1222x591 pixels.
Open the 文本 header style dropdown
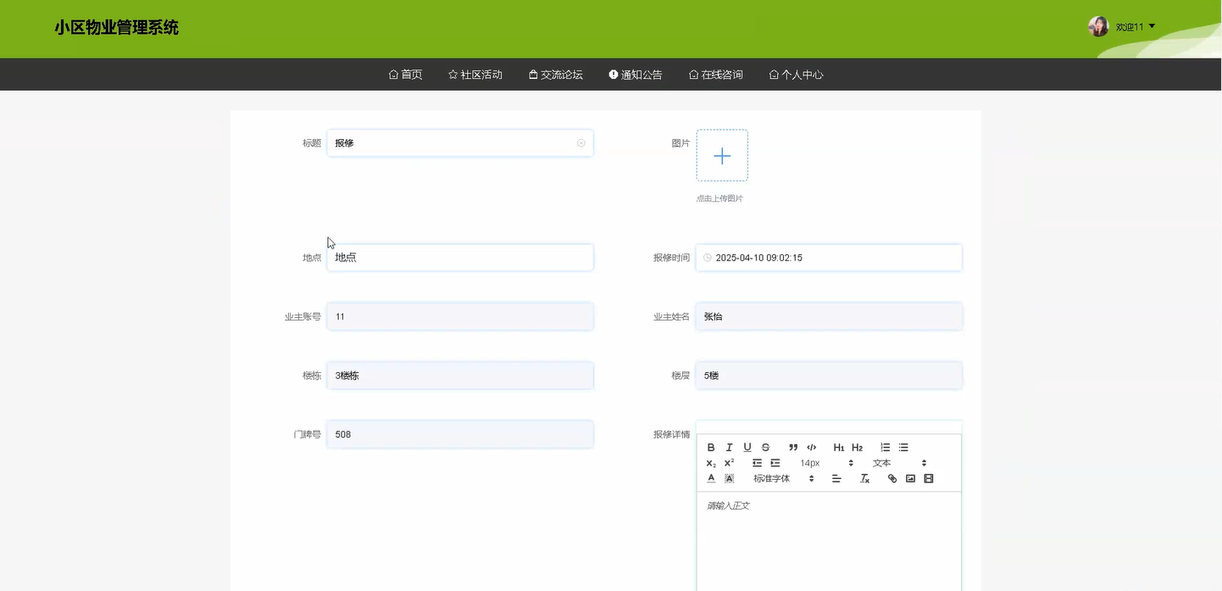click(x=900, y=463)
